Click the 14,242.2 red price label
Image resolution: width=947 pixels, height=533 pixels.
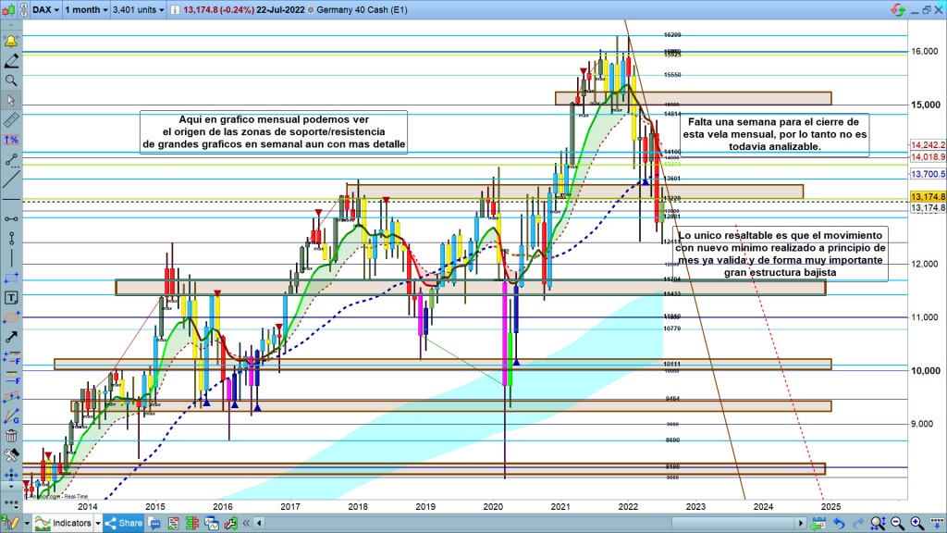pyautogui.click(x=928, y=145)
